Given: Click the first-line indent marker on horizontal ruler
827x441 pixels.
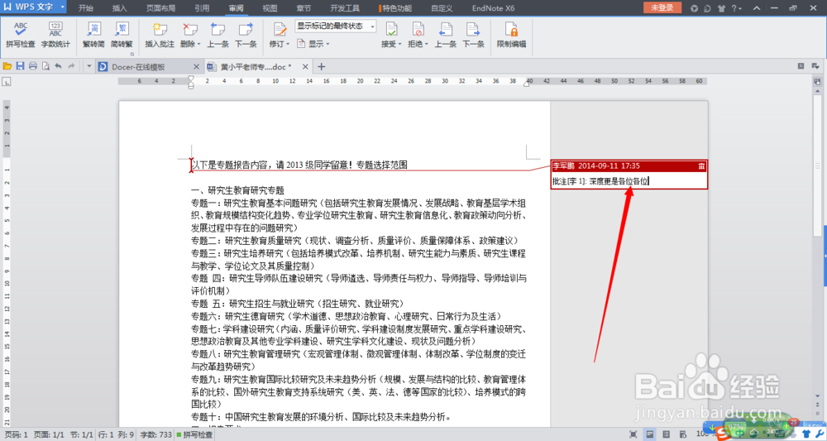Looking at the screenshot, I should [x=191, y=79].
